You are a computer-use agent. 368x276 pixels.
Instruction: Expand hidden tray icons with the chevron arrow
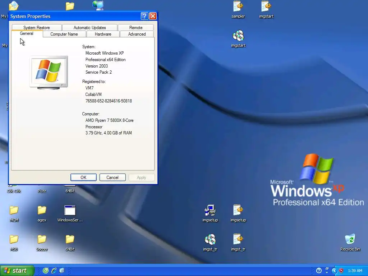pyautogui.click(x=334, y=271)
